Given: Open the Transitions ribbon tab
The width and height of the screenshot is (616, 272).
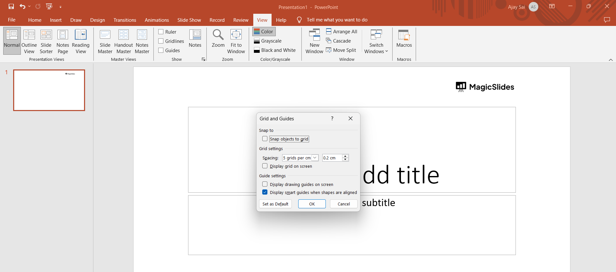Looking at the screenshot, I should pos(125,20).
